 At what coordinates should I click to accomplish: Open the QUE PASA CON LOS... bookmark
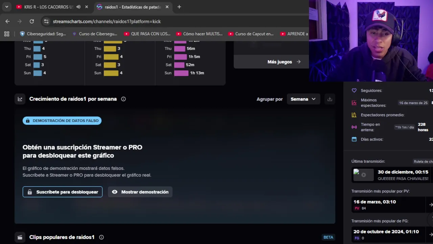(x=147, y=34)
